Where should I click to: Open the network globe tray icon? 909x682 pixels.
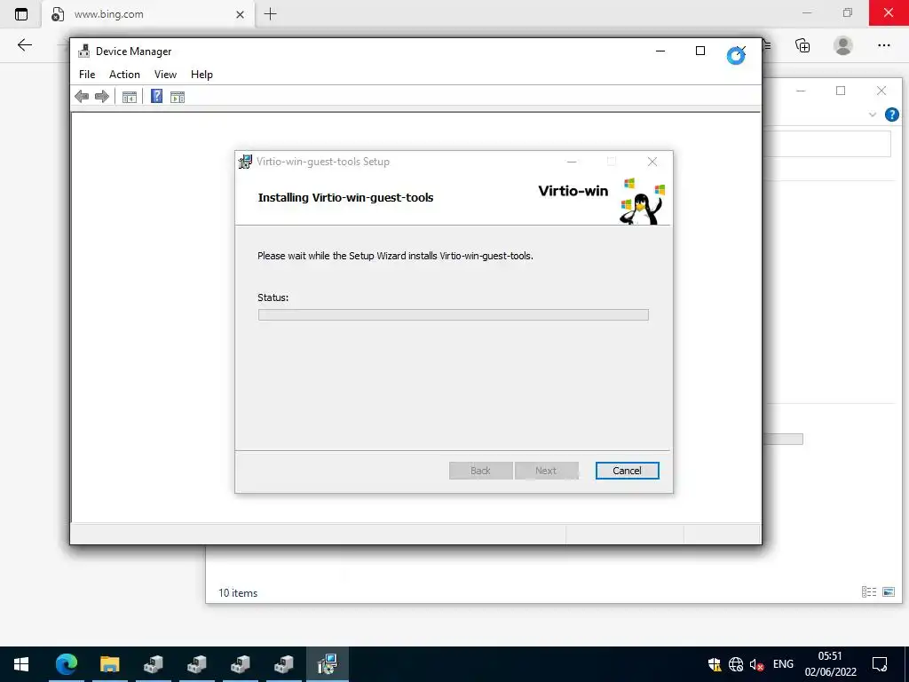(736, 664)
